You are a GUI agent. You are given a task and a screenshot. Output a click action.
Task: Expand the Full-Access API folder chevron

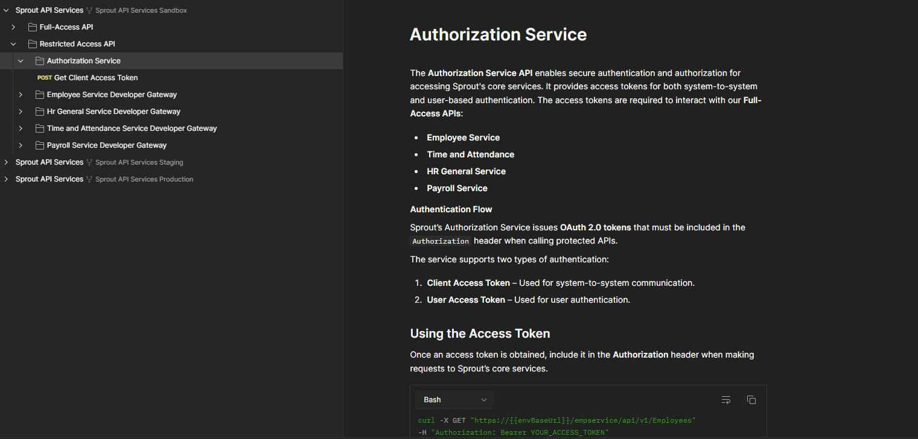[x=13, y=27]
